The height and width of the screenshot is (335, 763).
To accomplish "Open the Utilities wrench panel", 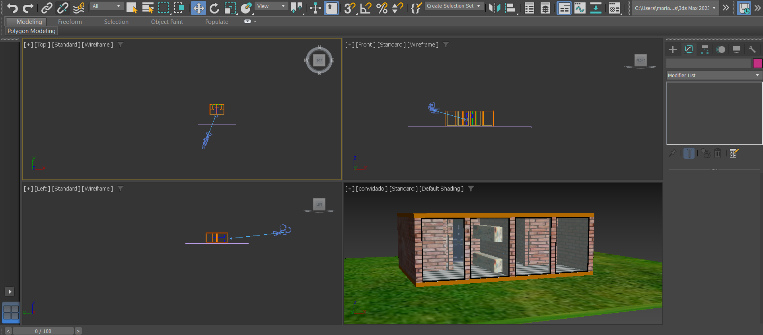I will [x=752, y=50].
